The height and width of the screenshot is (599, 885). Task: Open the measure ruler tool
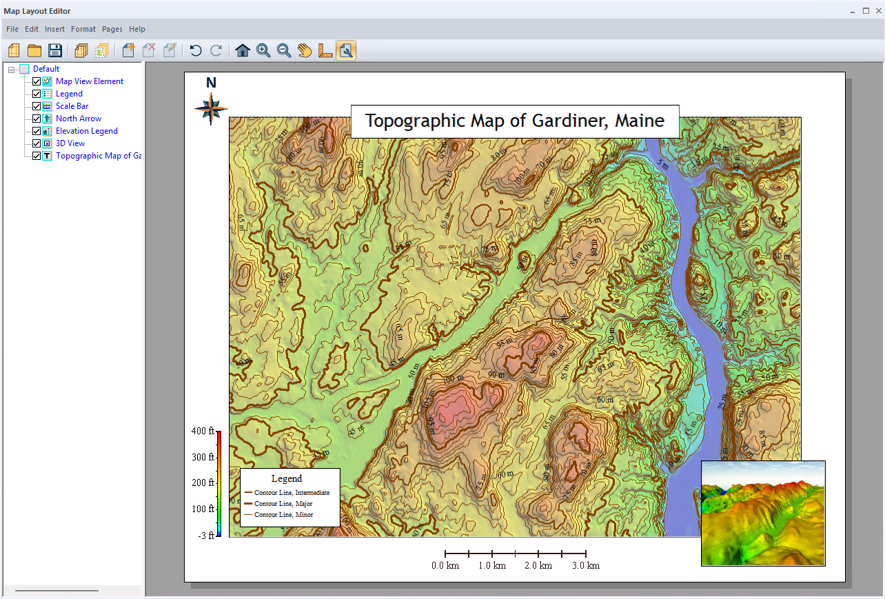(325, 50)
